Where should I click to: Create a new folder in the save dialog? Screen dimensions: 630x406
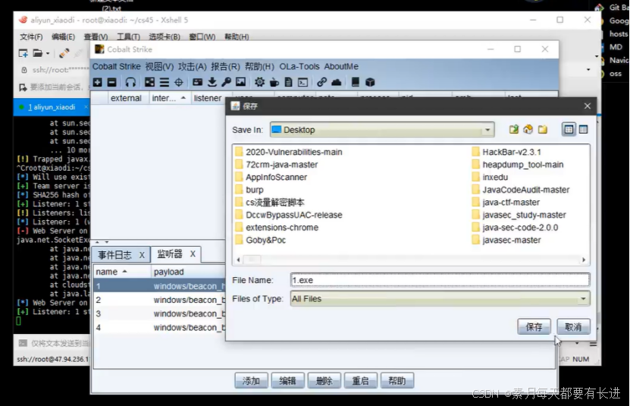pos(542,129)
